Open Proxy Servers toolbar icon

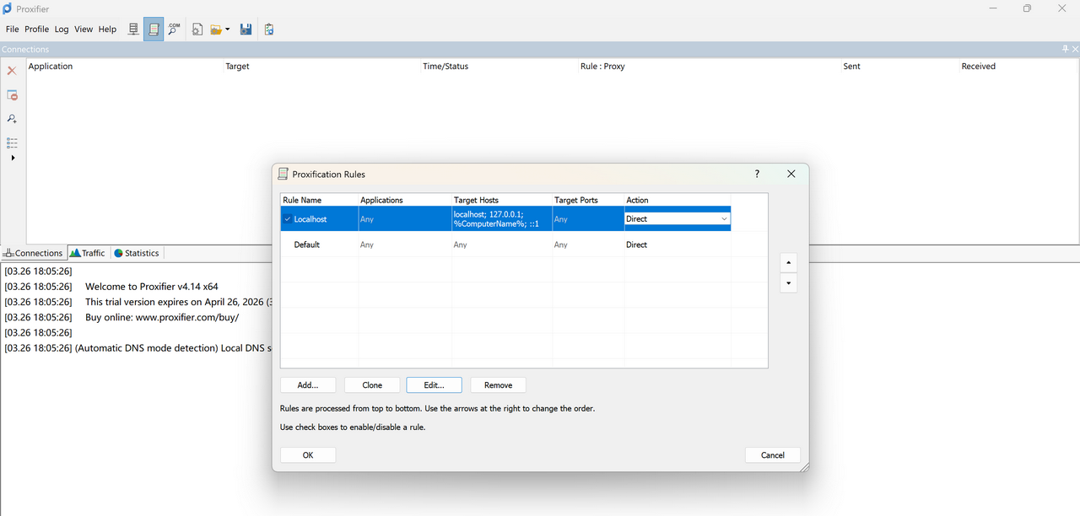click(133, 30)
